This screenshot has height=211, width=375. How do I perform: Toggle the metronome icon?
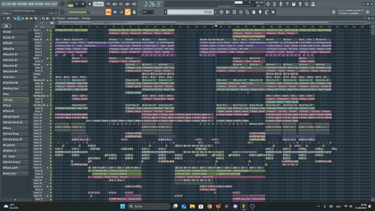[x=108, y=4]
